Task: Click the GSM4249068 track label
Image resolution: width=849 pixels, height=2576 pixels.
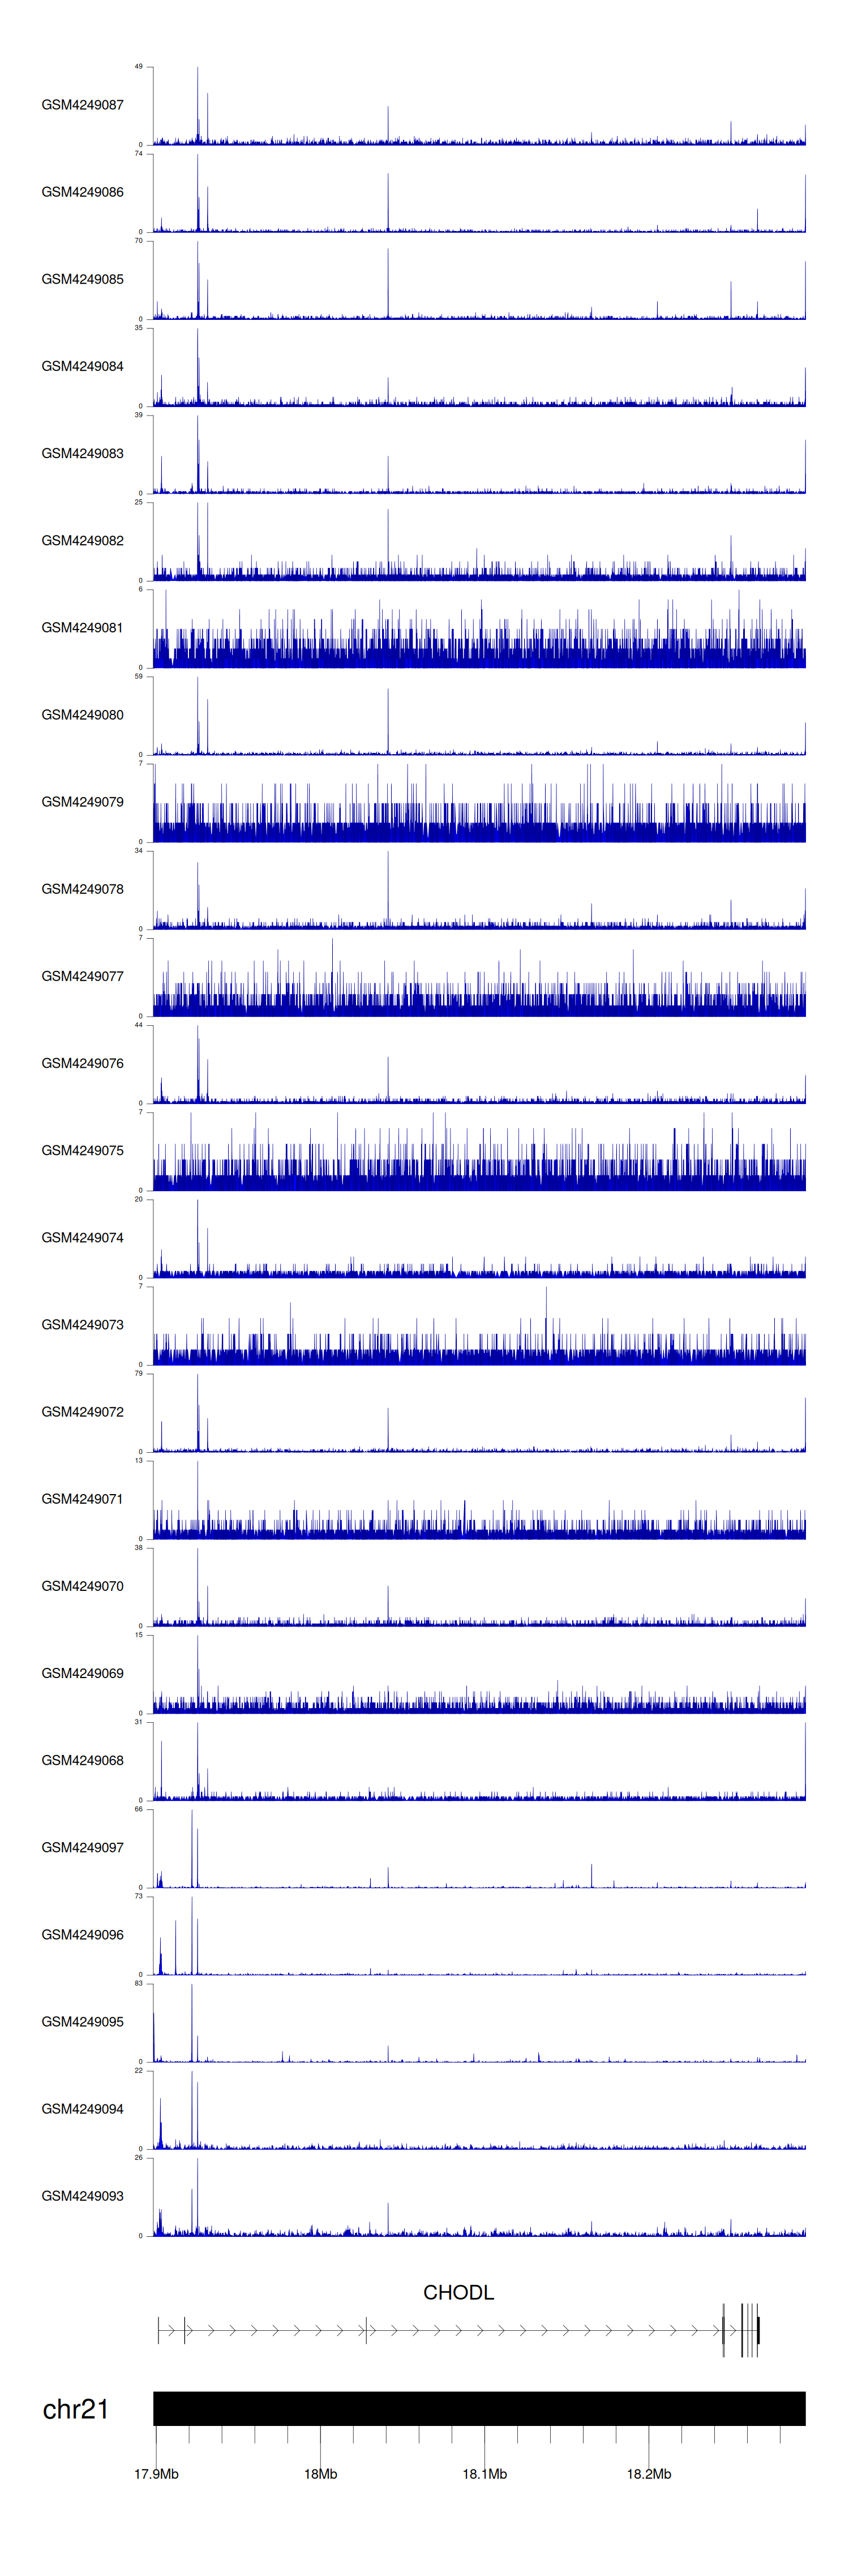Action: click(x=82, y=1760)
